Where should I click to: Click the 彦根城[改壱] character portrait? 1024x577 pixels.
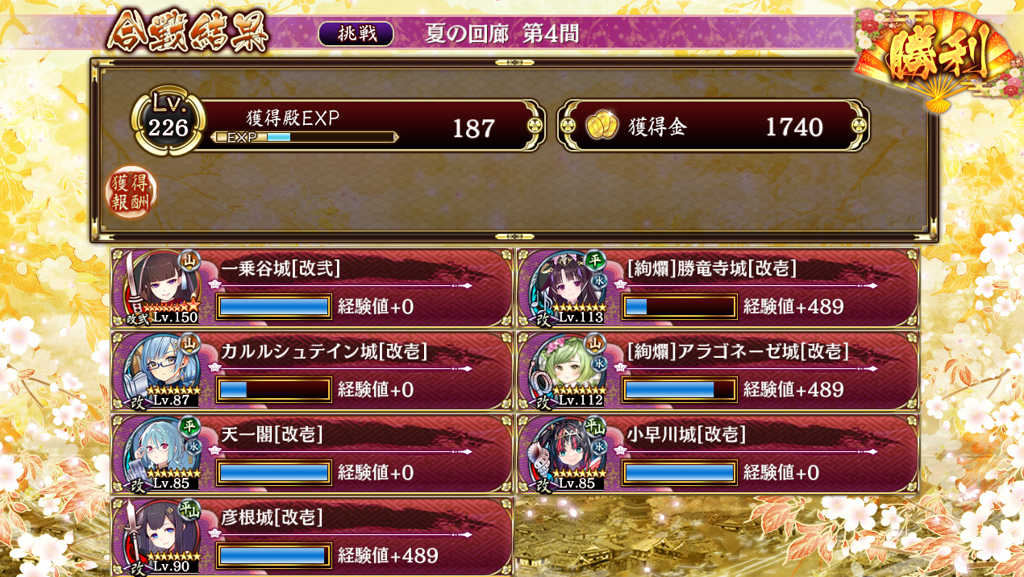pyautogui.click(x=160, y=536)
